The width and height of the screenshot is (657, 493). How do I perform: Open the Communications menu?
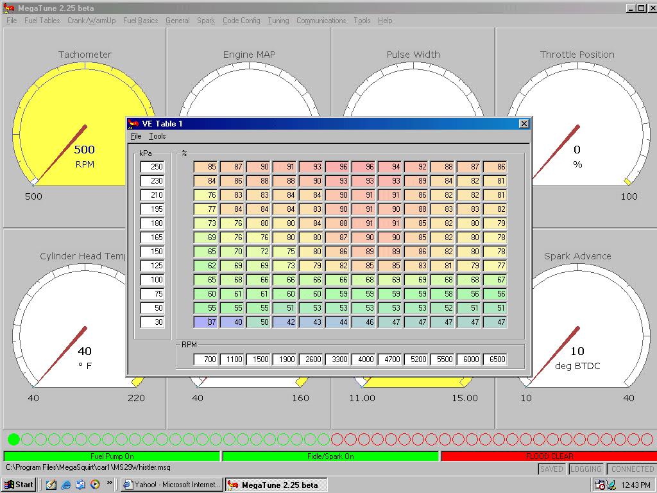tap(321, 21)
